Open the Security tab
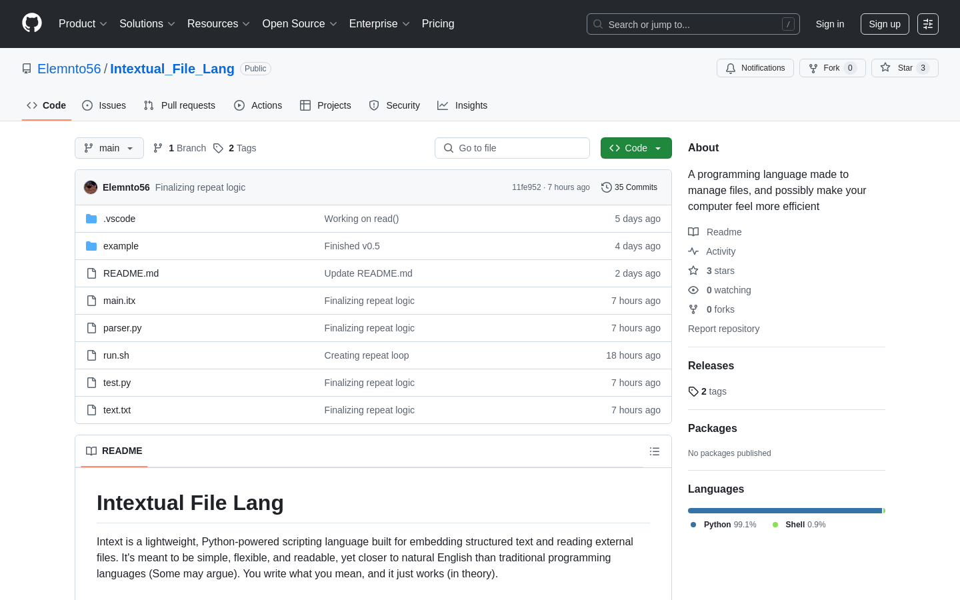Screen dimensions: 960x600 click(x=395, y=105)
